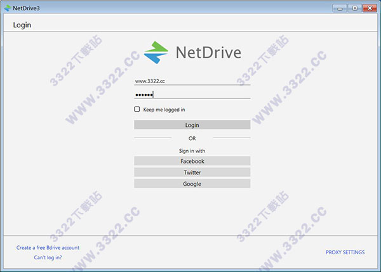The height and width of the screenshot is (272, 381).
Task: Open PROXY SETTINGS
Action: pos(345,252)
